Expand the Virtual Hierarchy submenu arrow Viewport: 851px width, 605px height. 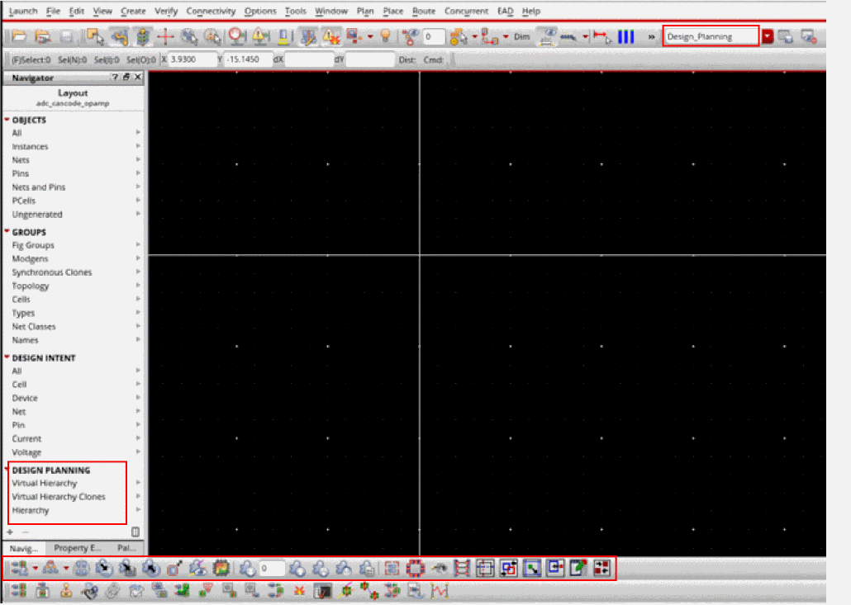138,483
